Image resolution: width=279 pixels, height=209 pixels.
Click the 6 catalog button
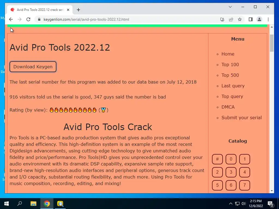(x=231, y=185)
